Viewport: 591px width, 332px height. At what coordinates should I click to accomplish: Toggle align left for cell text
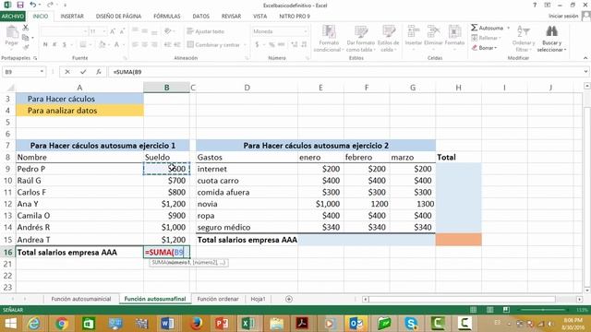click(x=135, y=45)
